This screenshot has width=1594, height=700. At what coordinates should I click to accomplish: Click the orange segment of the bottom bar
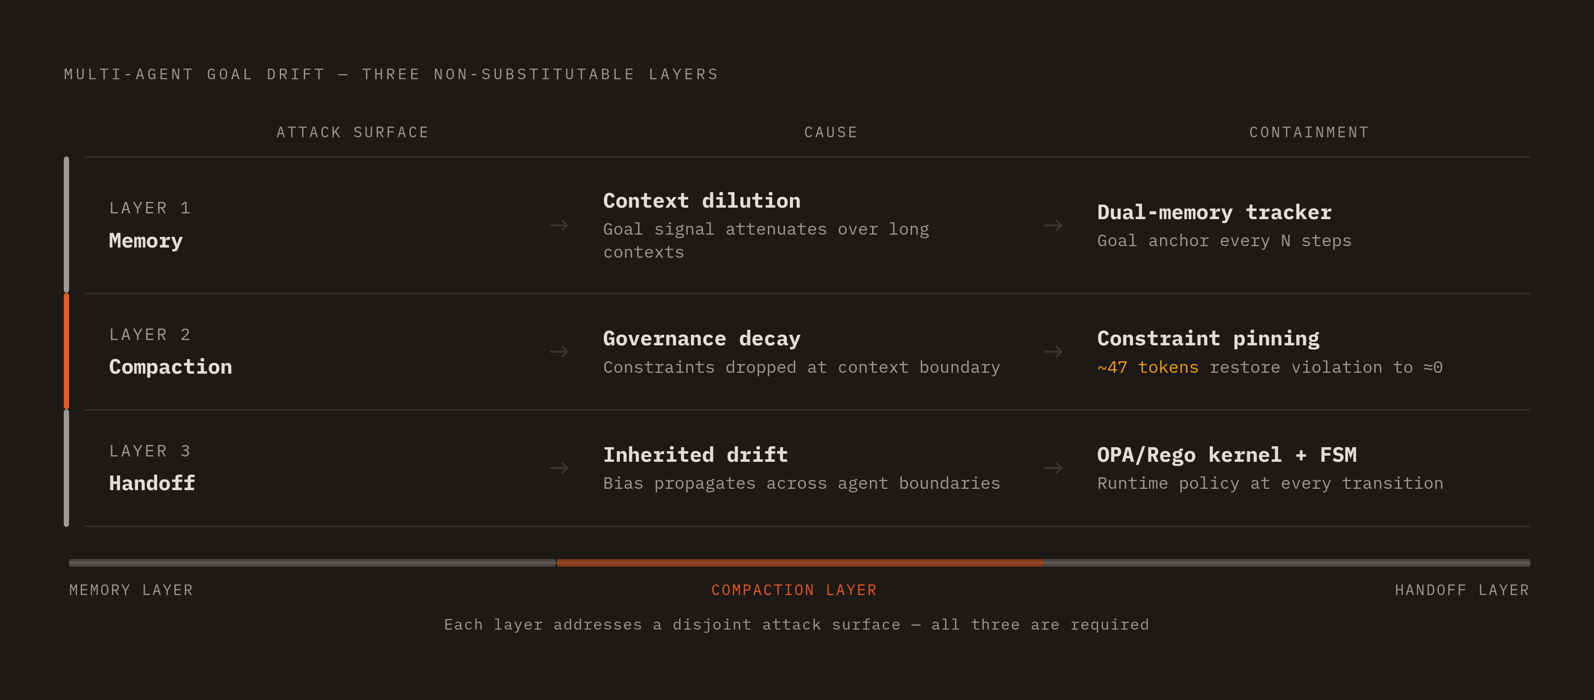tap(800, 563)
